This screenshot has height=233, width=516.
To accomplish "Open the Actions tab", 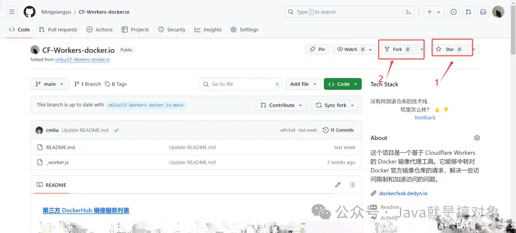I will (x=99, y=30).
